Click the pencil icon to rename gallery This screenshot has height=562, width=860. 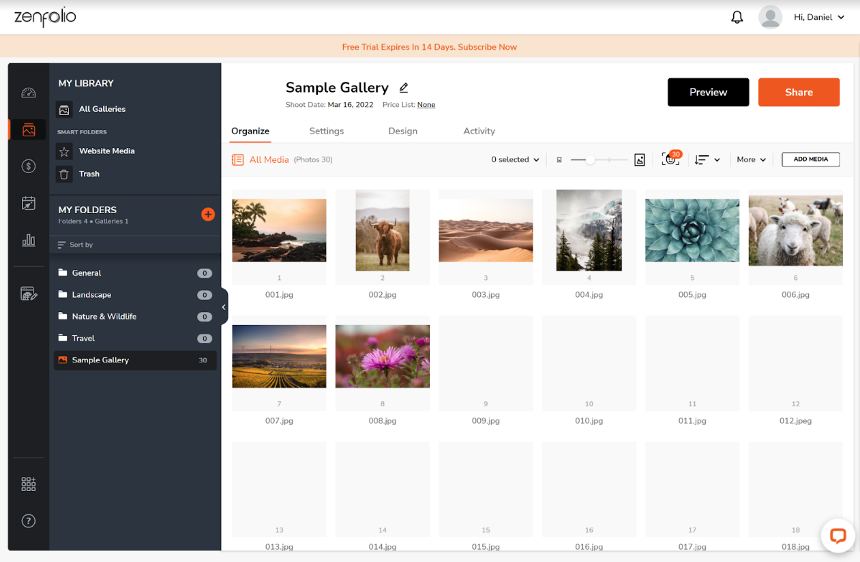pyautogui.click(x=404, y=88)
